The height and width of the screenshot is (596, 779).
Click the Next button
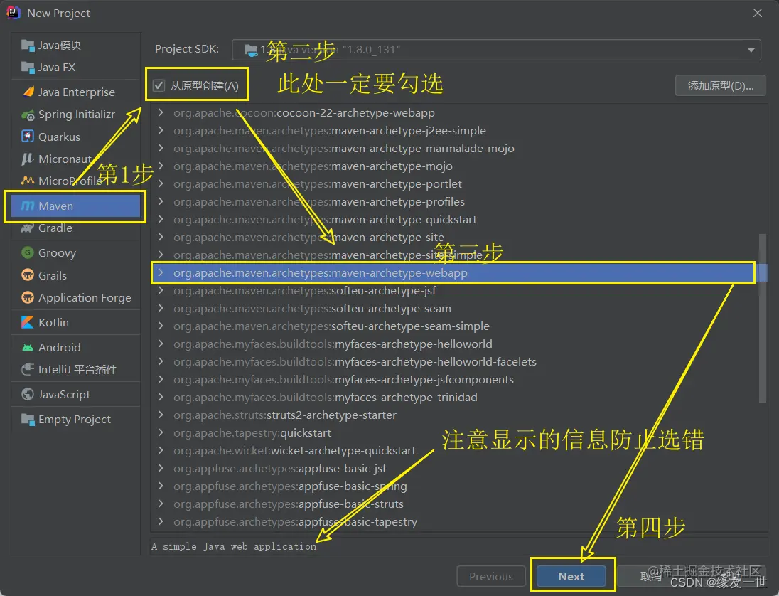point(572,576)
